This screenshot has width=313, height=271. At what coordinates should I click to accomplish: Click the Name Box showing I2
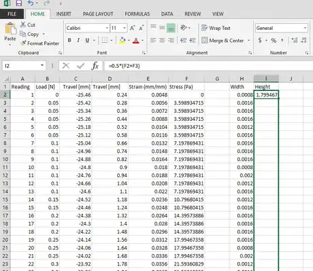[24, 66]
